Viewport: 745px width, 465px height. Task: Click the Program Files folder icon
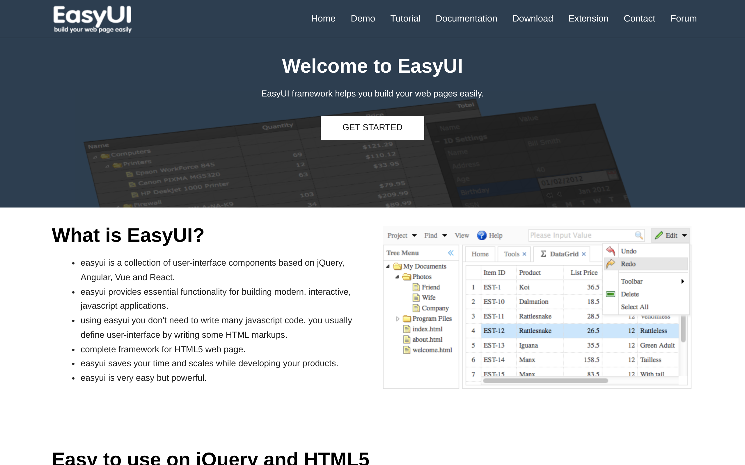click(x=406, y=318)
